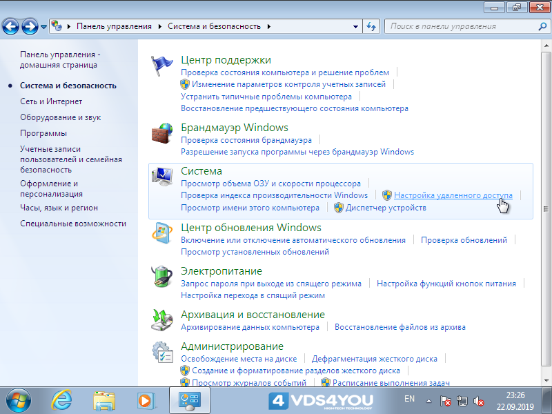552x414 pixels.
Task: Click the scrollbar down arrow
Action: click(546, 381)
